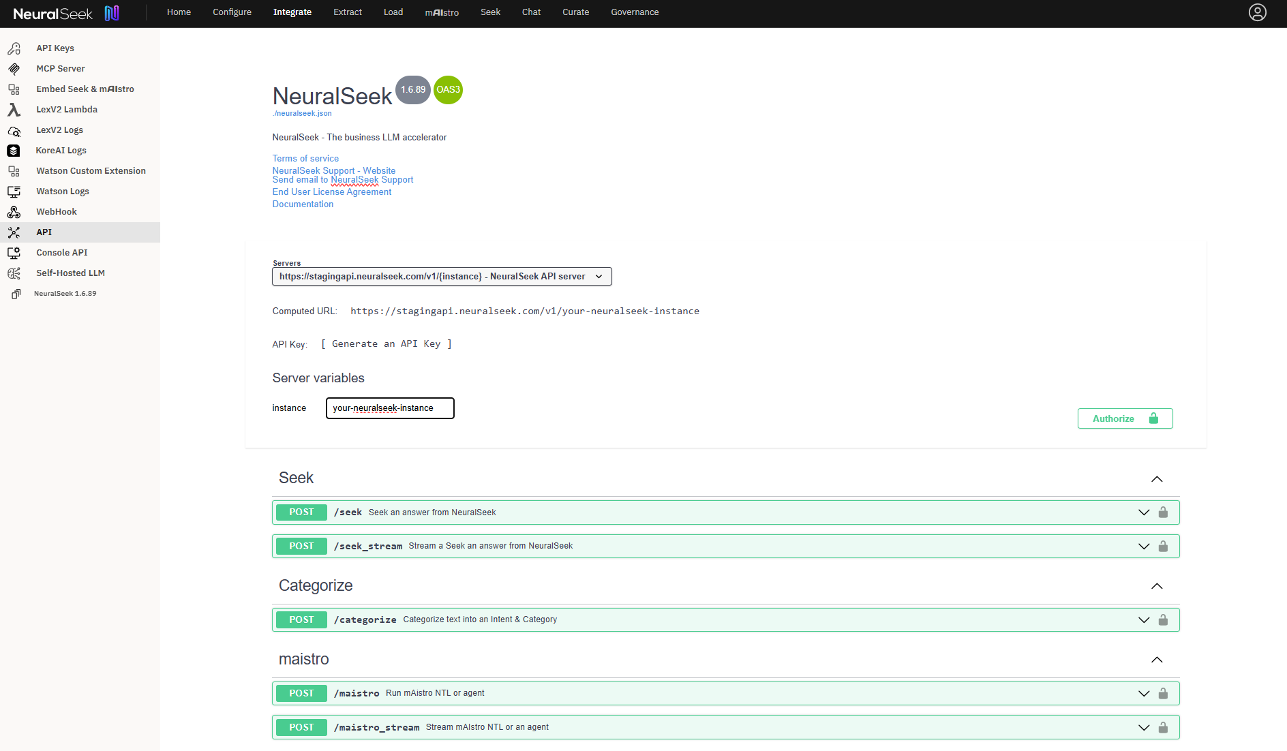Click the Watson Custom Extension icon
The width and height of the screenshot is (1287, 751).
click(14, 171)
